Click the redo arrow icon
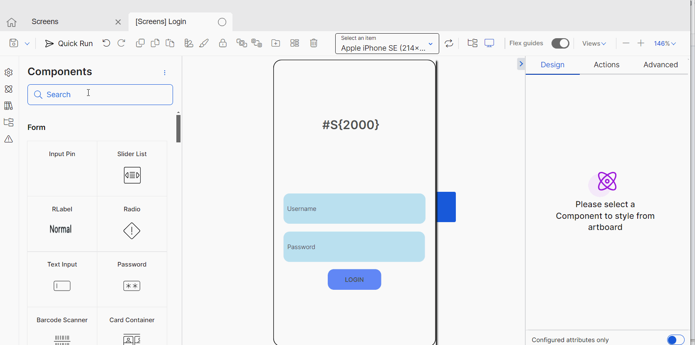Image resolution: width=695 pixels, height=345 pixels. (121, 43)
